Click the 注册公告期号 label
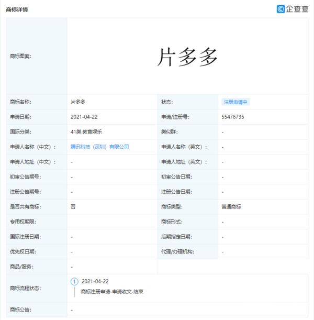 pos(26,192)
